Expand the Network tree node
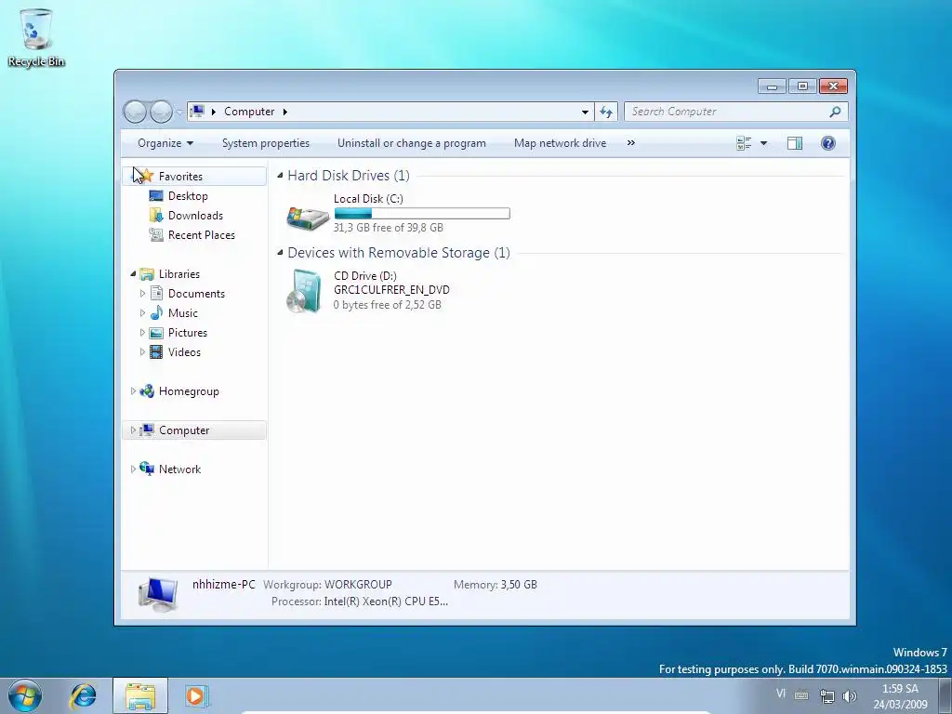952x714 pixels. [133, 469]
